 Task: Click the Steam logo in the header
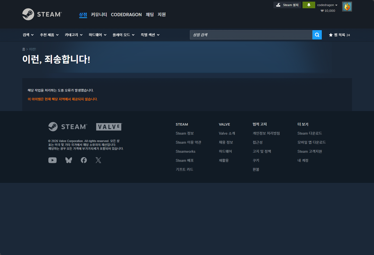point(42,14)
